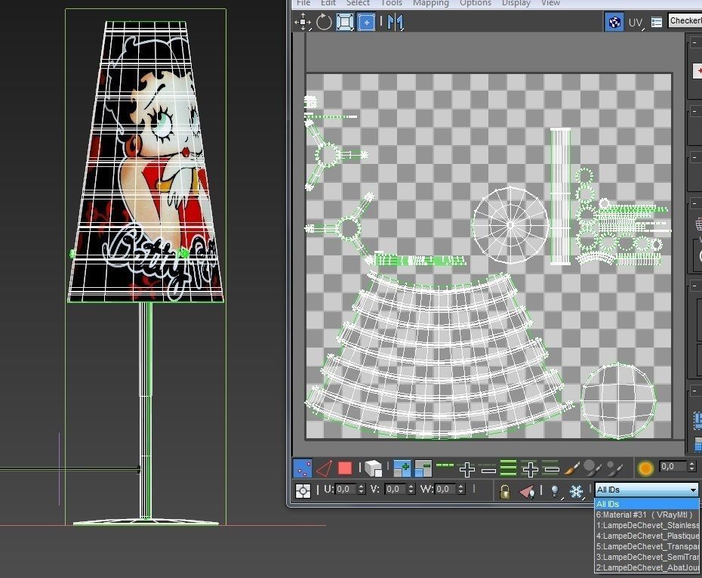This screenshot has height=578, width=702.
Task: Click the Shrink Selection icon
Action: (x=423, y=468)
